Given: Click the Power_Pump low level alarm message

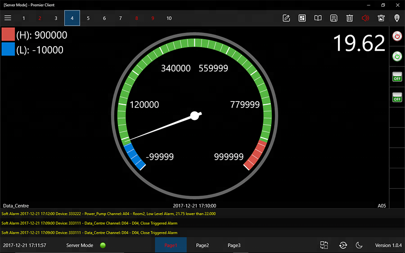Looking at the screenshot, I should (x=108, y=214).
